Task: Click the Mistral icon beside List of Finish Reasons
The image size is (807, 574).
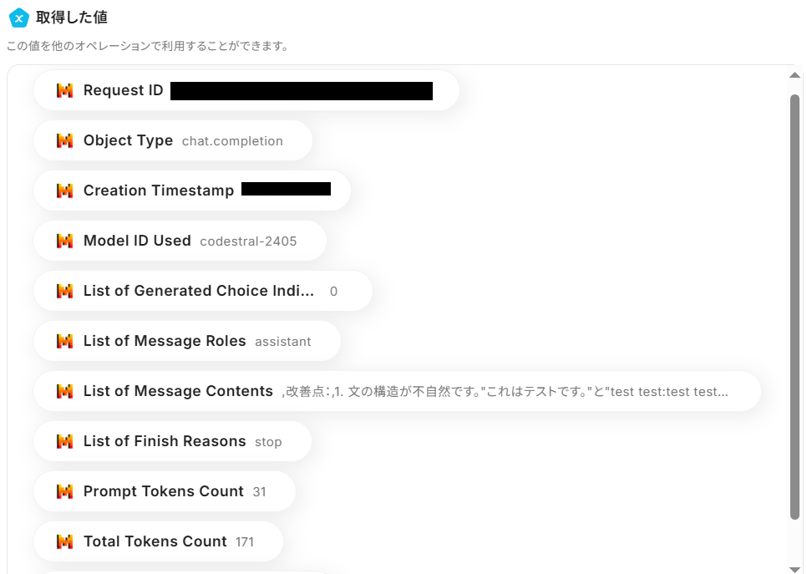Action: click(64, 441)
